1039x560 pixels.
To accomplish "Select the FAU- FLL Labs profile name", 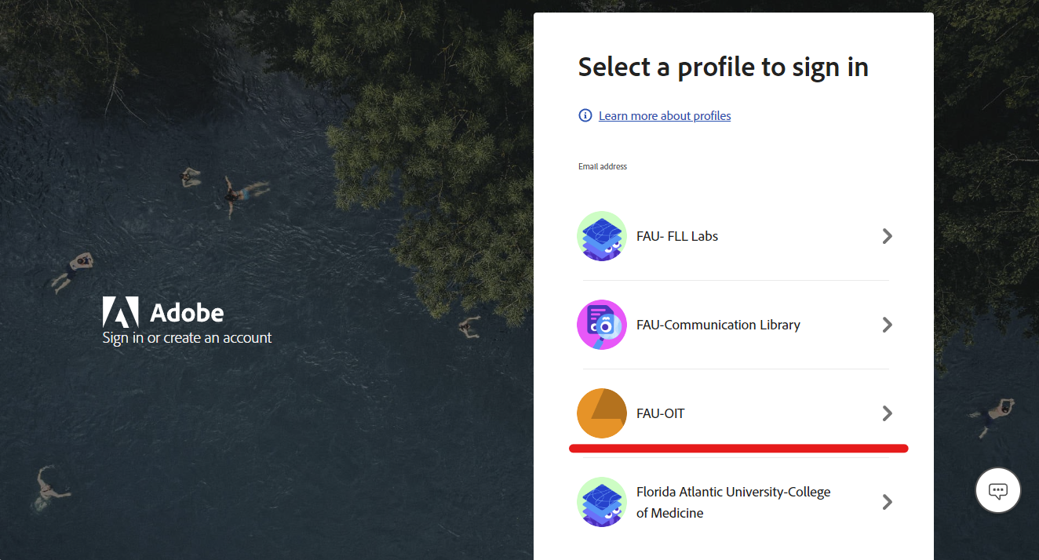I will [x=677, y=236].
